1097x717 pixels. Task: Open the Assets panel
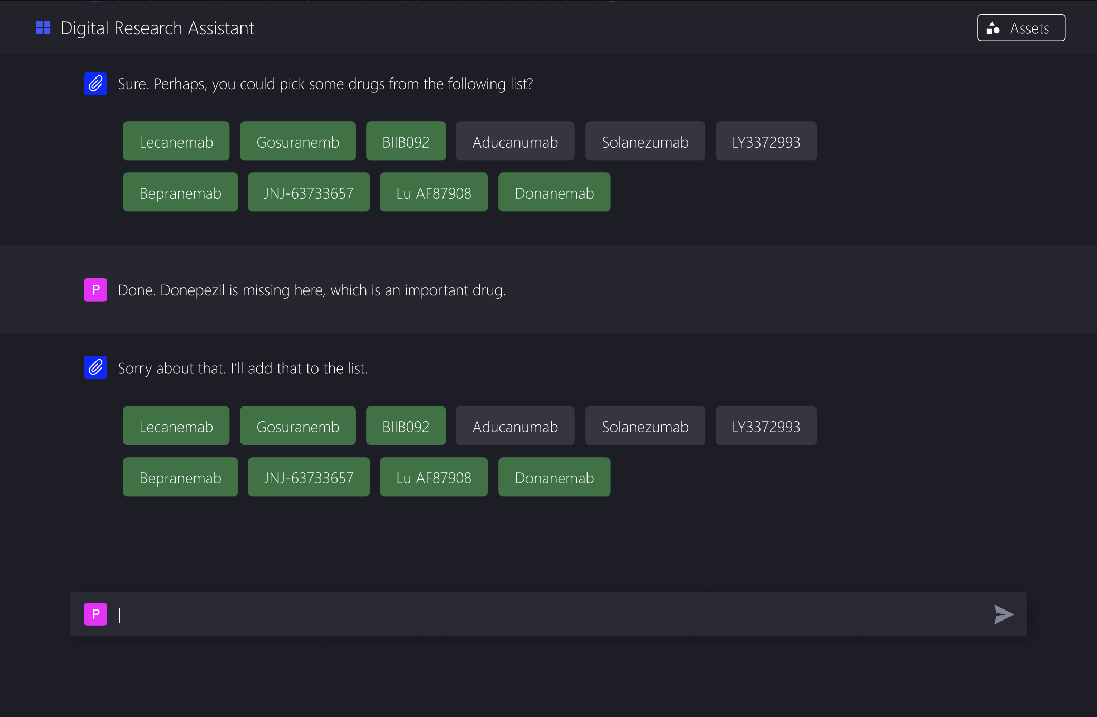(1021, 28)
